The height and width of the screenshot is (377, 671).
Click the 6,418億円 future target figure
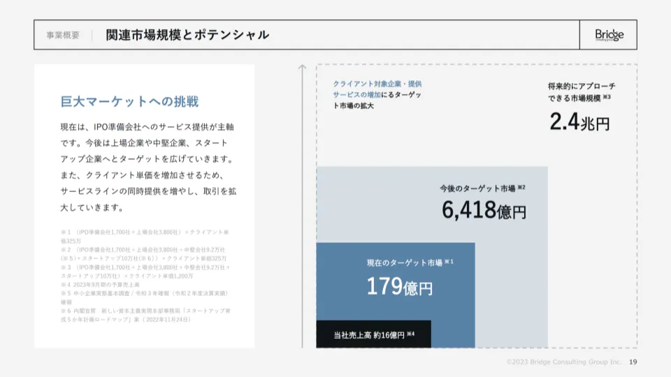tap(483, 209)
